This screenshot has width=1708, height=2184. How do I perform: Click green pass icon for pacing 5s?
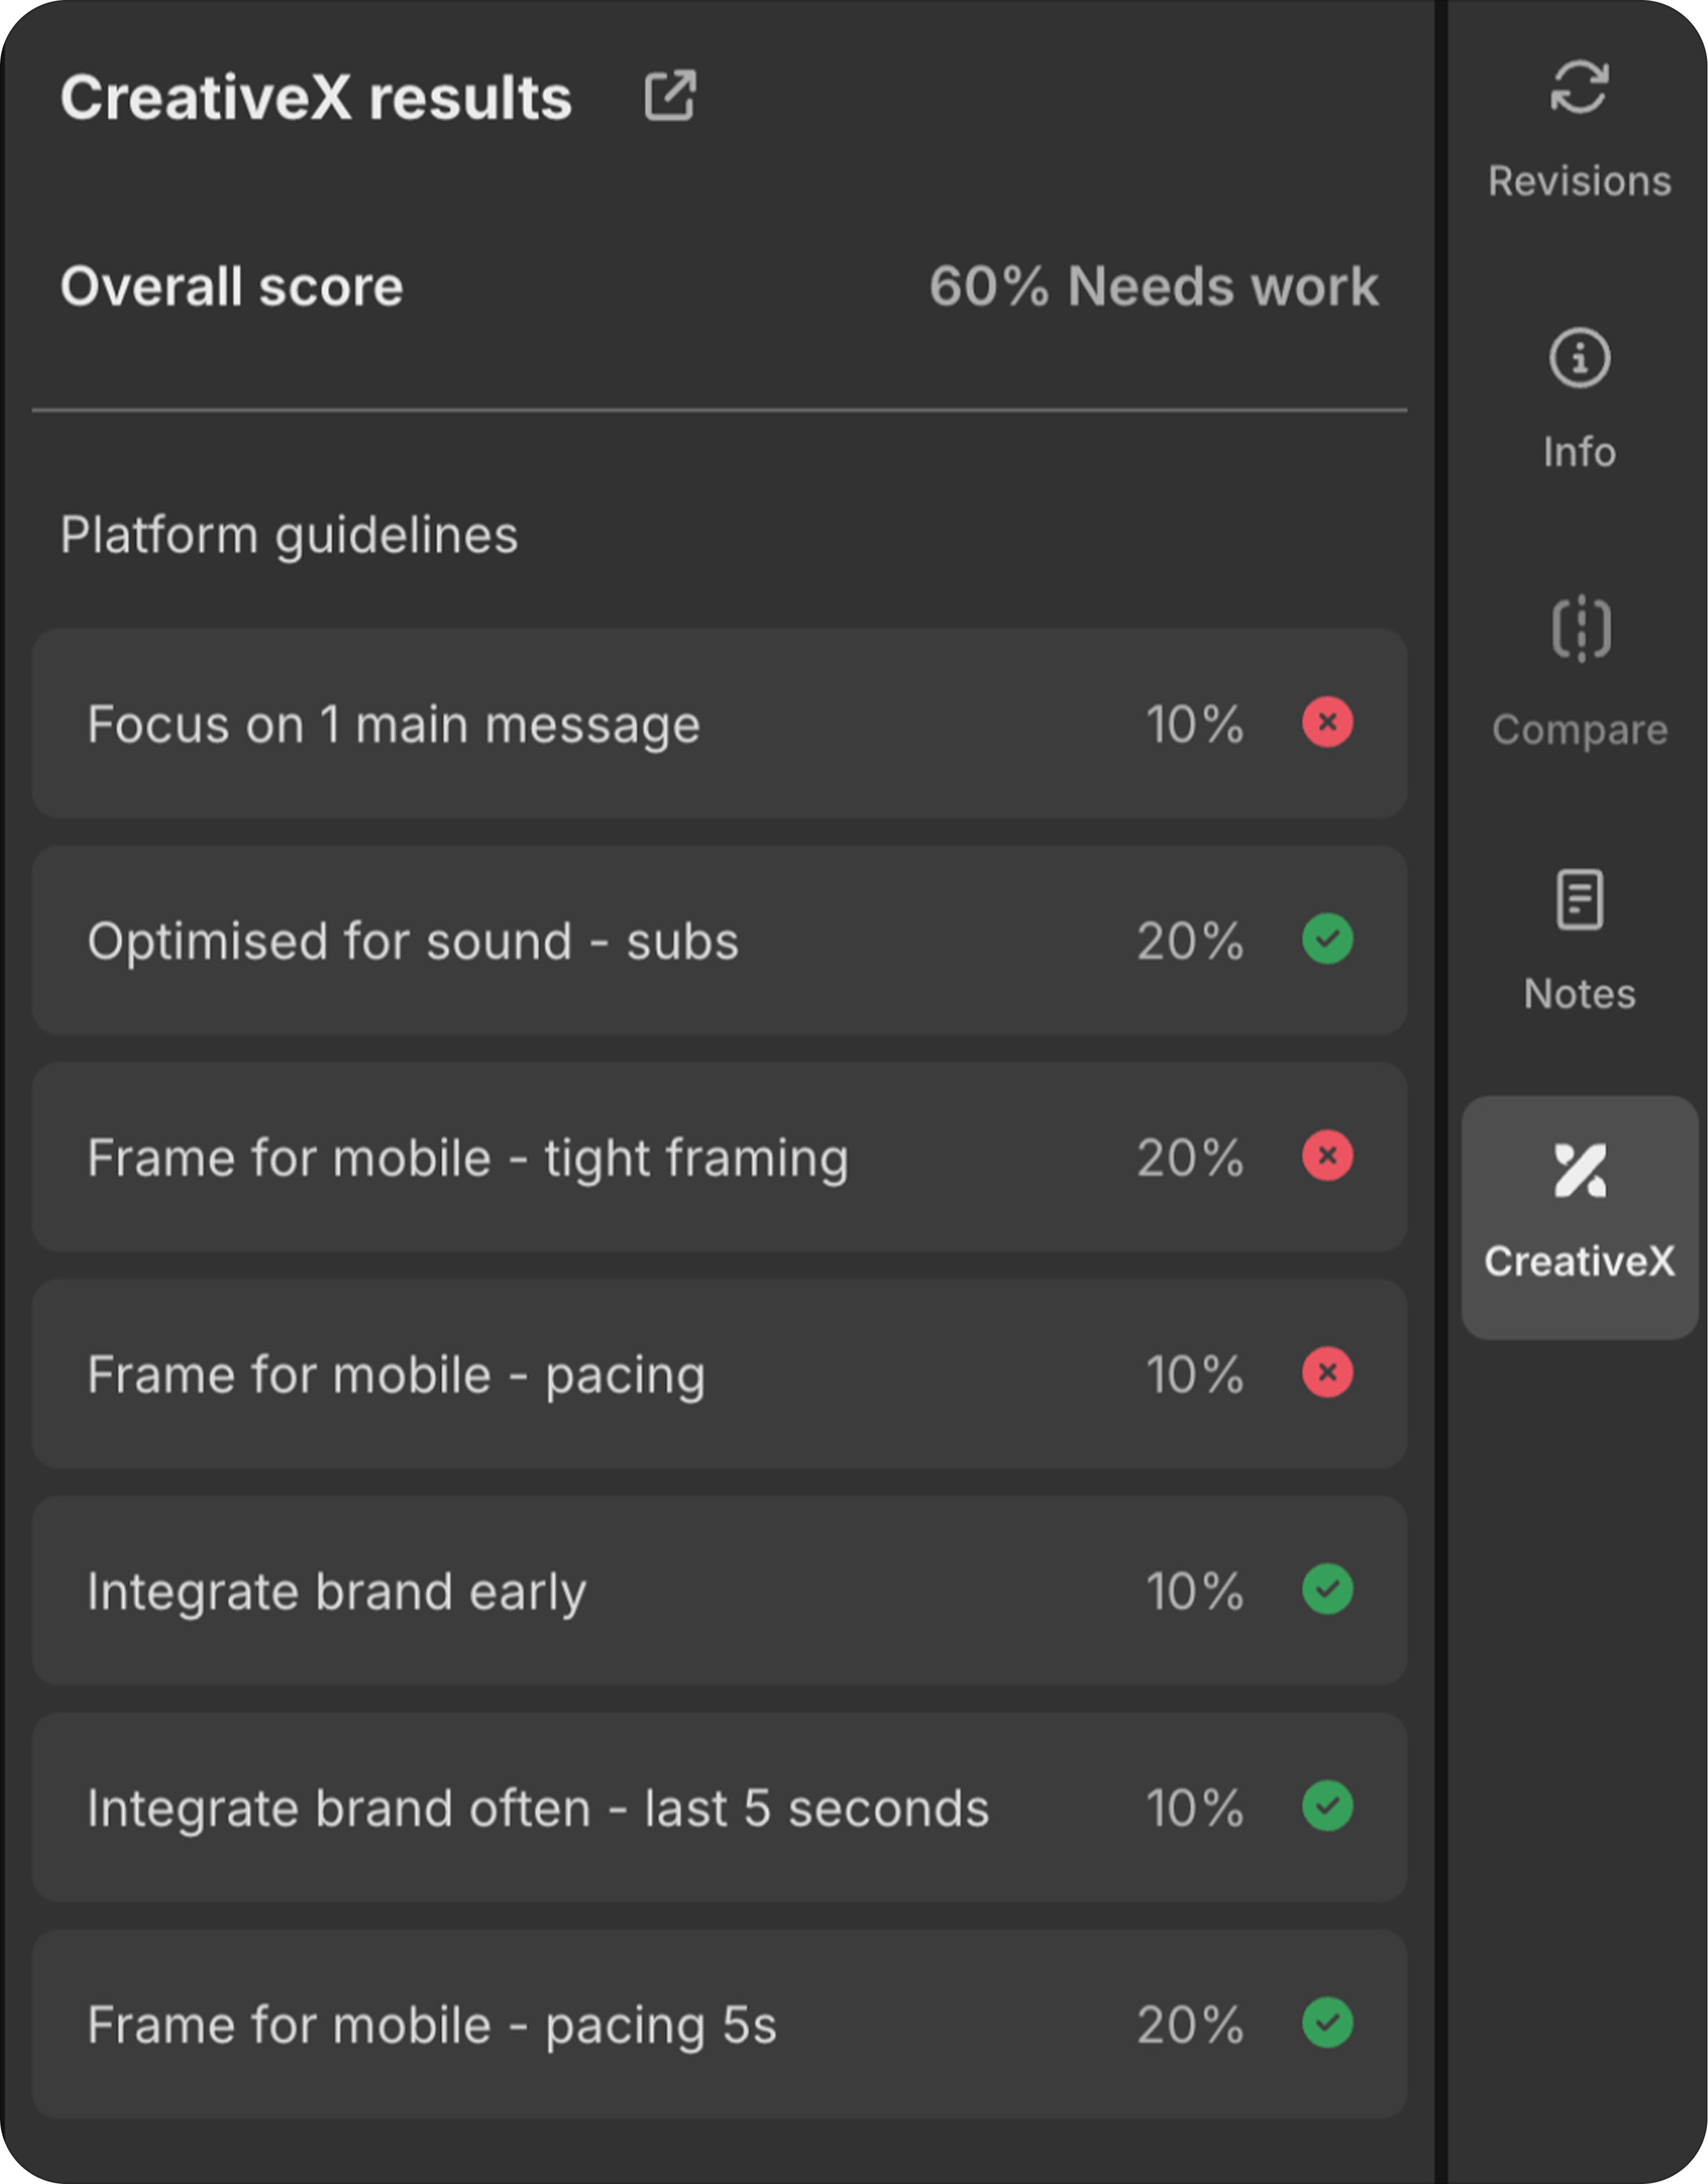(1327, 2023)
